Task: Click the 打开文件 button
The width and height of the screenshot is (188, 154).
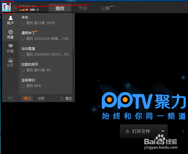Action: [139, 131]
